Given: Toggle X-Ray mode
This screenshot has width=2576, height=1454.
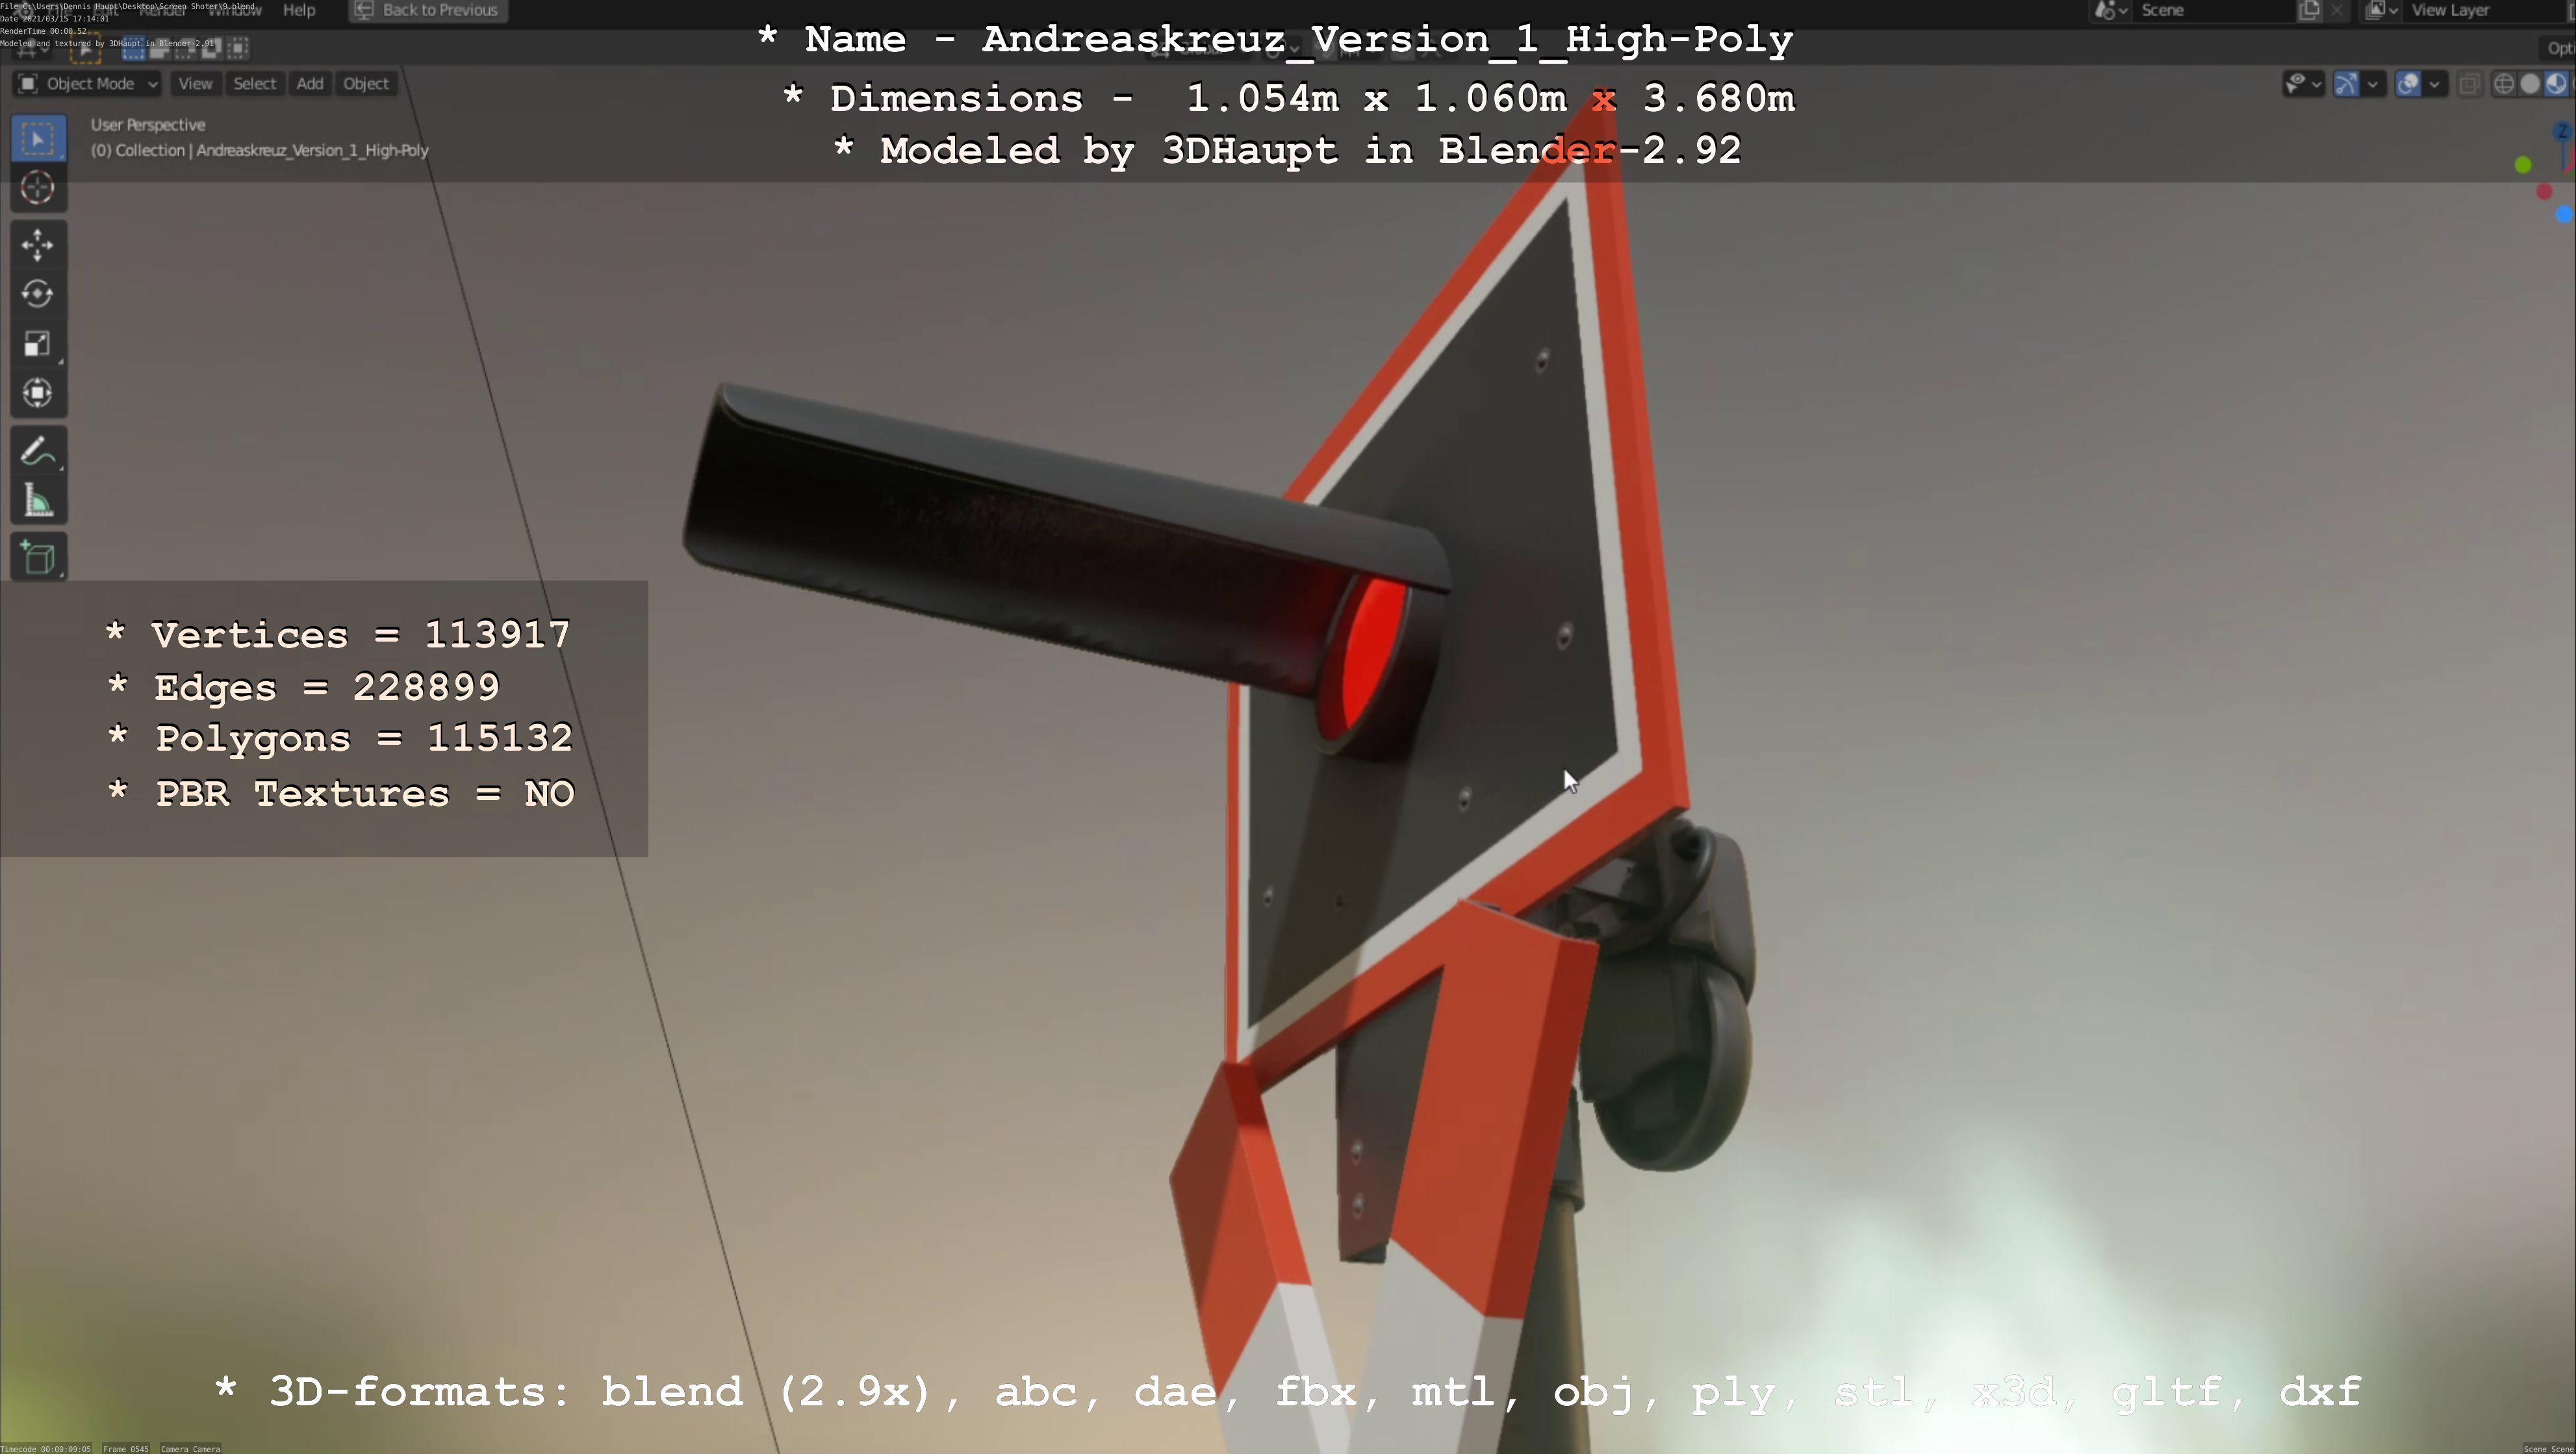Looking at the screenshot, I should tap(2469, 84).
